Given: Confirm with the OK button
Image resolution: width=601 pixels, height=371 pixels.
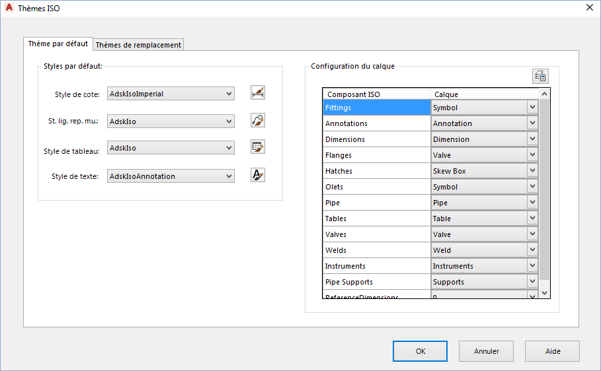Looking at the screenshot, I should point(420,351).
